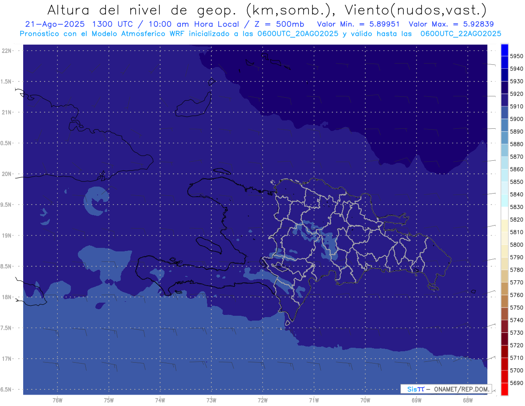Pick legend swatch between 5700 and 5710
This screenshot has height=406, width=525.
point(504,364)
